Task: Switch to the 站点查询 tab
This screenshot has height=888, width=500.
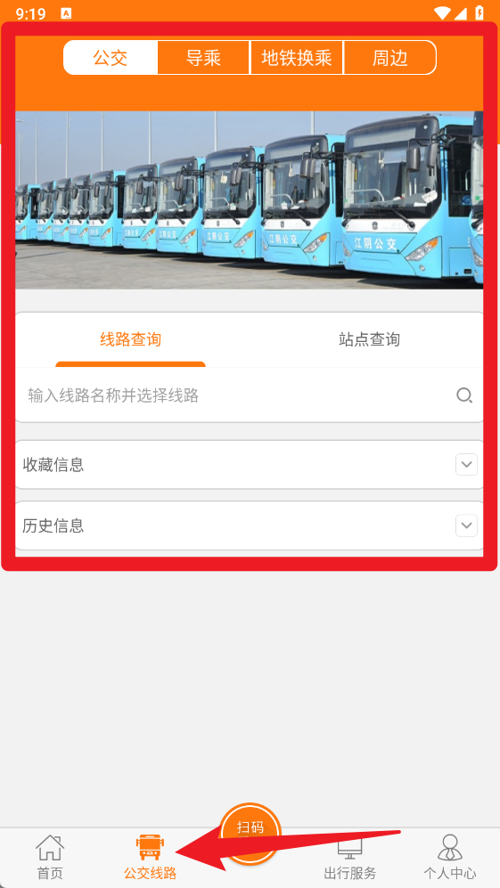Action: (369, 340)
